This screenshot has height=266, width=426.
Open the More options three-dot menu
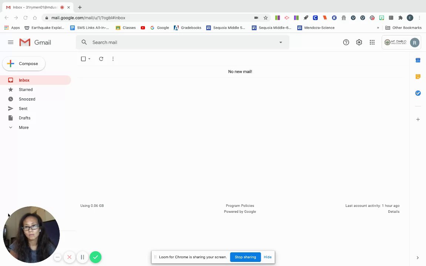point(113,59)
